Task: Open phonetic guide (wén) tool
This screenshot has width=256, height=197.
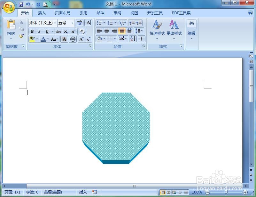Action: [x=80, y=23]
